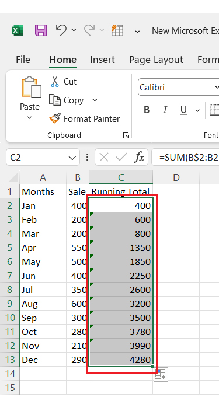Open the redo history dropdown arrow
Screen dimensions: 219x408
[102, 30]
